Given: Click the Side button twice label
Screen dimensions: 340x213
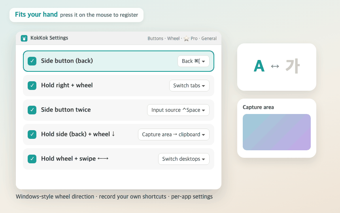Looking at the screenshot, I should pos(66,110).
